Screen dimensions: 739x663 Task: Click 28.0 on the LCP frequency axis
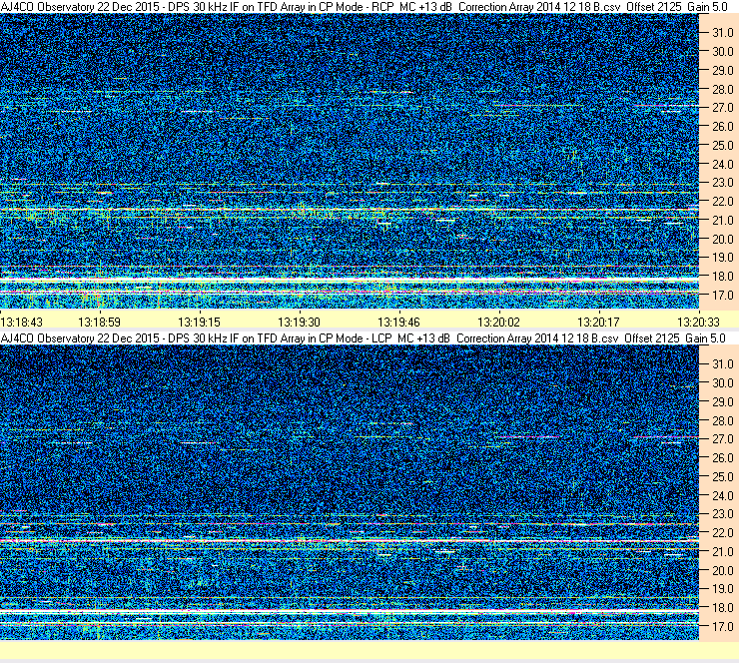[722, 420]
